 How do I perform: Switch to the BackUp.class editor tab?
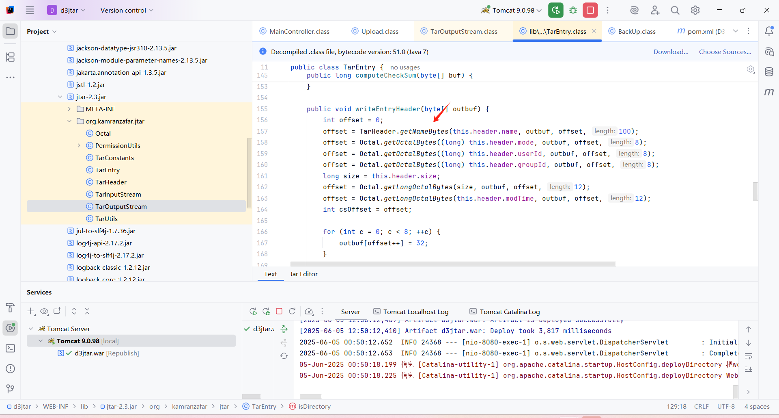[636, 31]
